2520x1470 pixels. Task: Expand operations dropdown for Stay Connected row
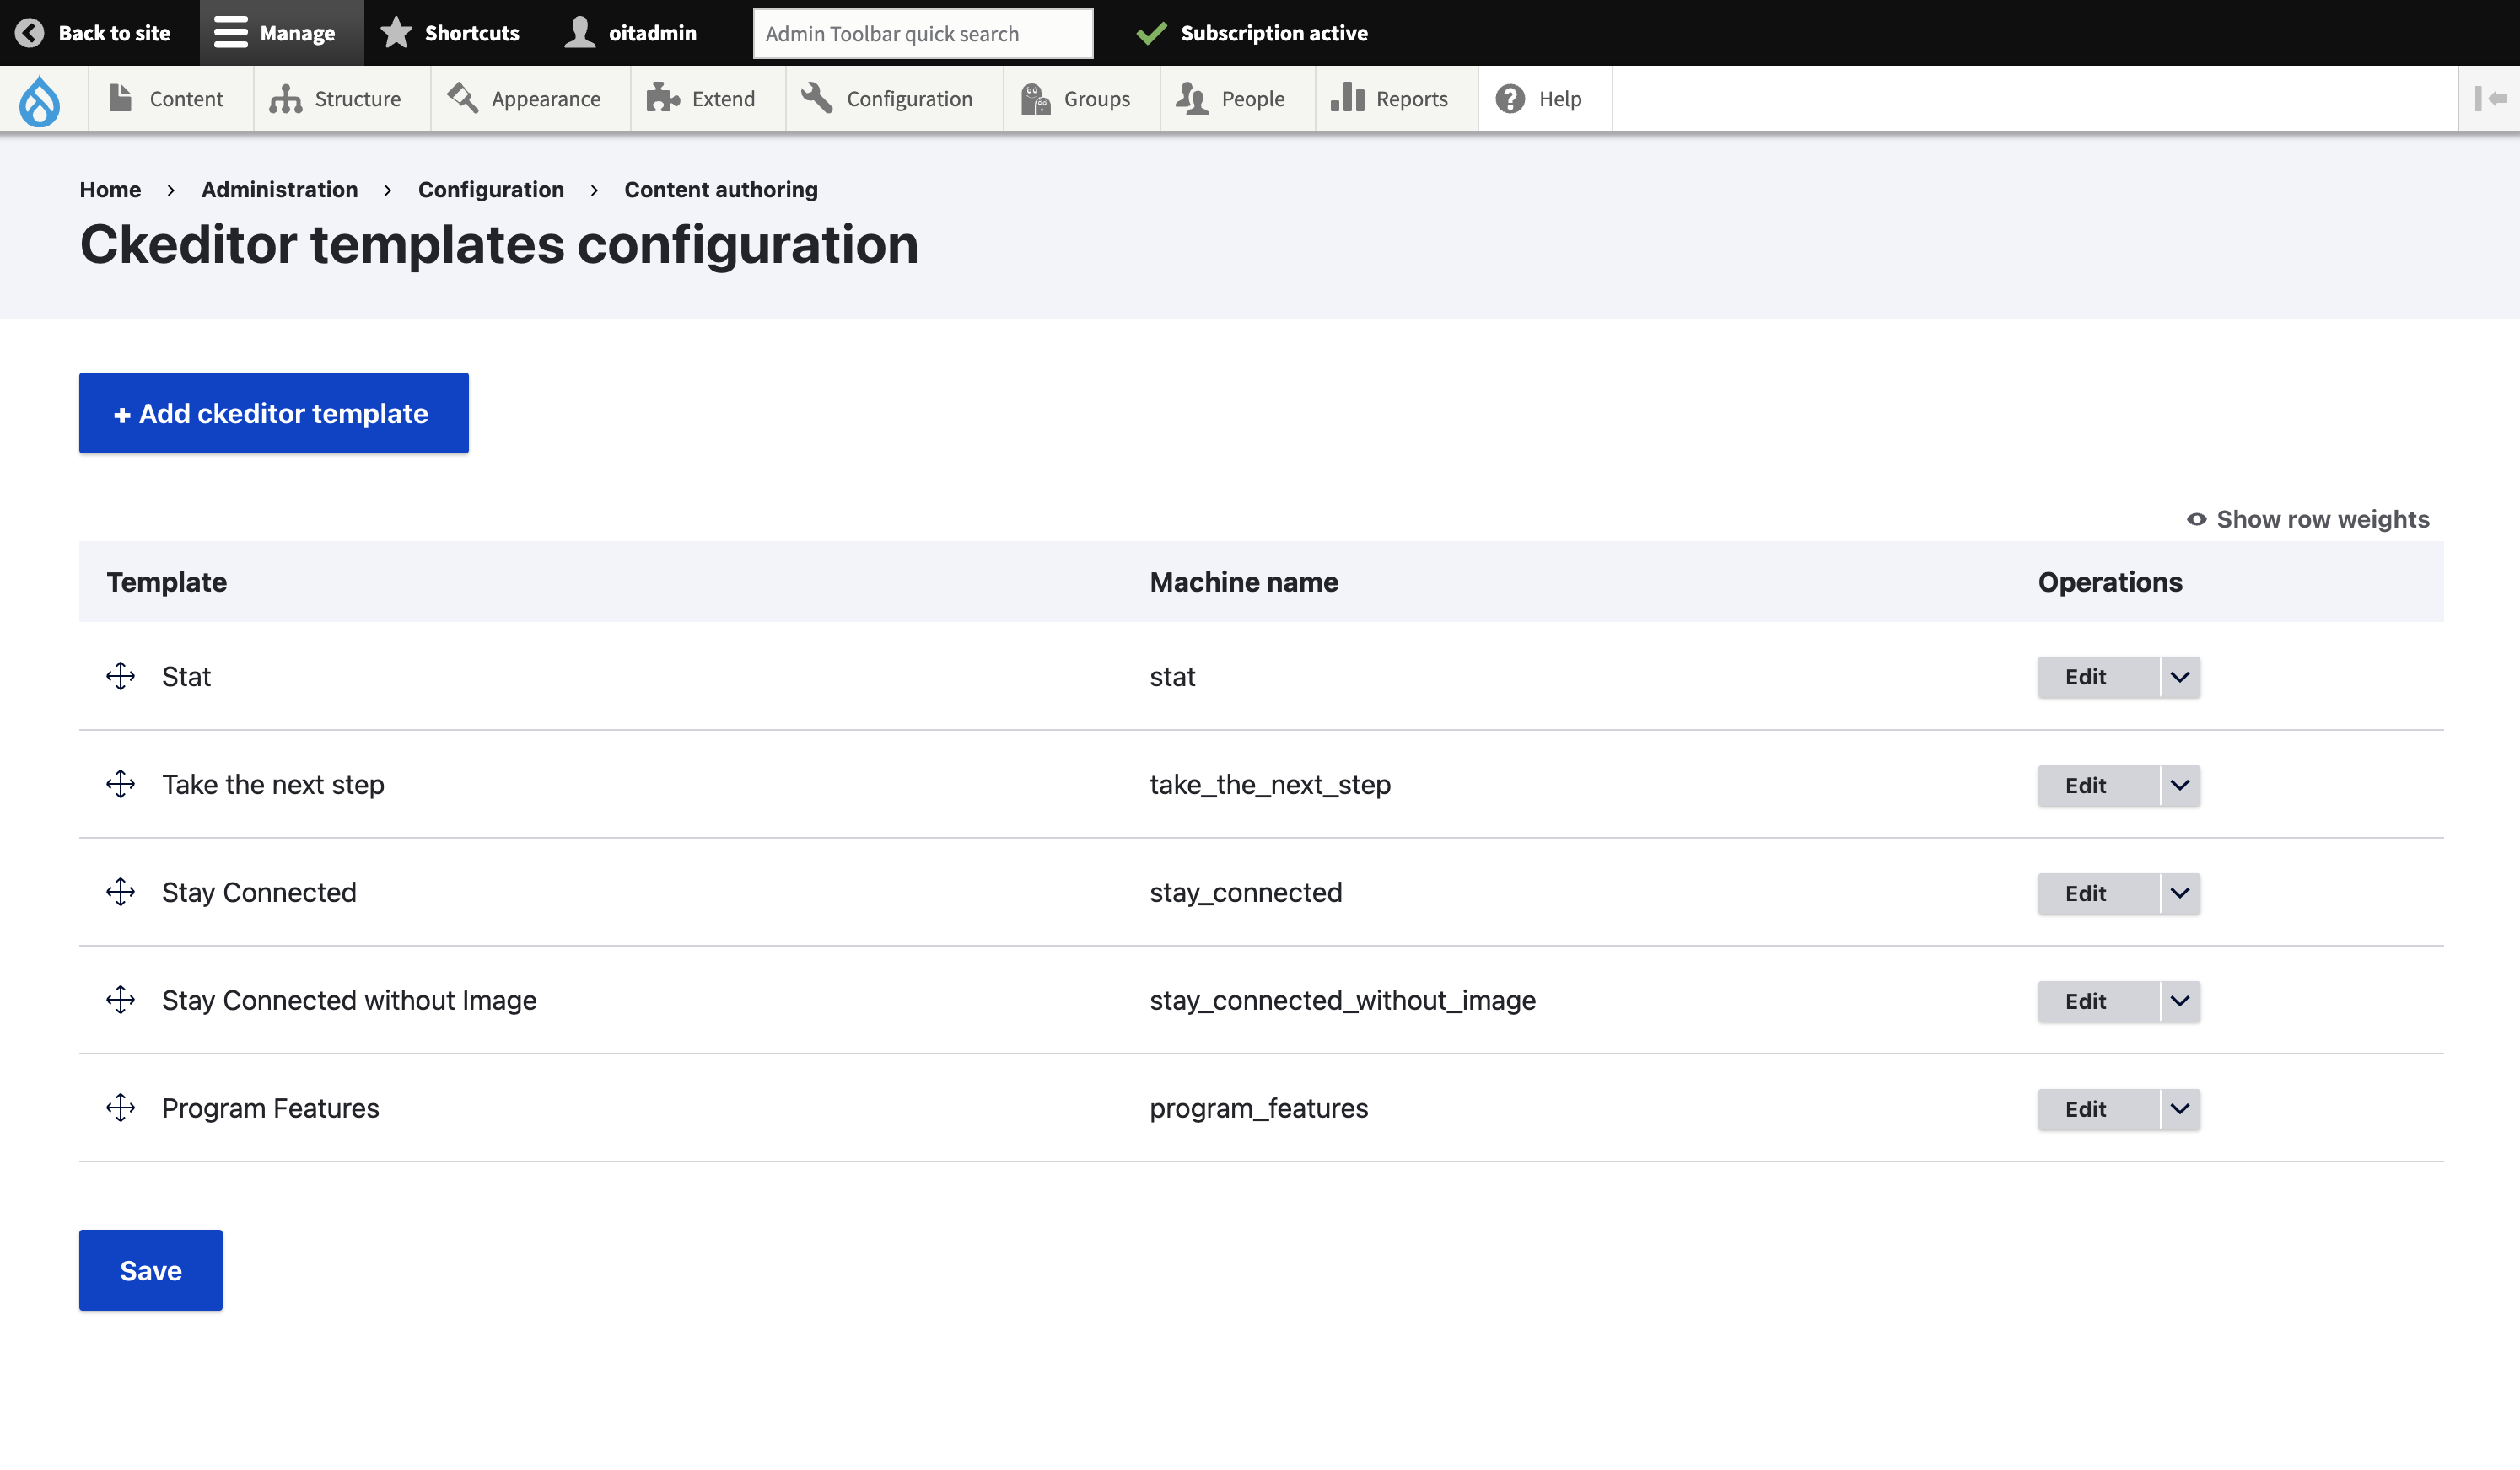[x=2180, y=893]
